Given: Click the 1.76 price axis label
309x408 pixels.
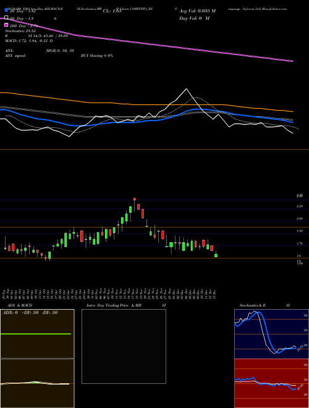Looking at the screenshot, I should click(x=300, y=244).
